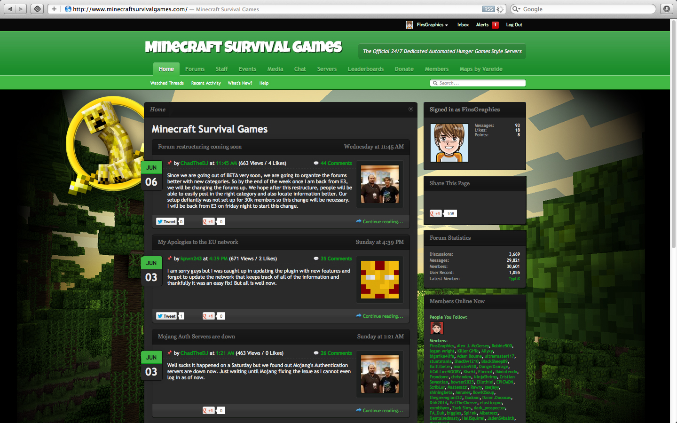View the Leaderboards tab
677x423 pixels.
(366, 69)
